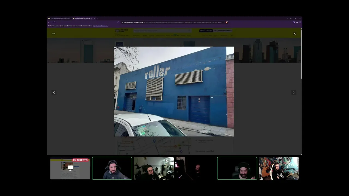This screenshot has height=196, width=349.
Task: Select the 'EN DIRECTO' shared screen thumbnail
Action: click(70, 168)
